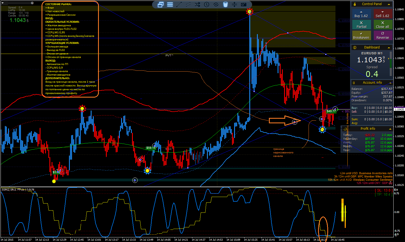
Task: Click the vertical scale arrows icon
Action: 234,5
